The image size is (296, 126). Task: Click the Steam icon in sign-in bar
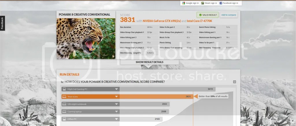[203, 3]
